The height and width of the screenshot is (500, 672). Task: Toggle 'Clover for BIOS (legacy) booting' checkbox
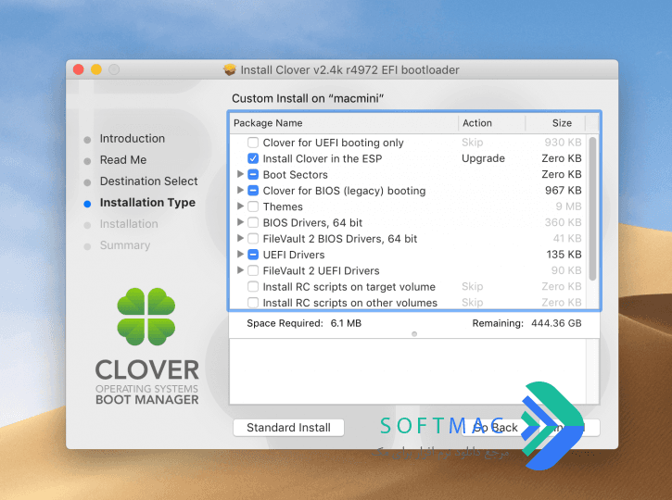pos(253,191)
